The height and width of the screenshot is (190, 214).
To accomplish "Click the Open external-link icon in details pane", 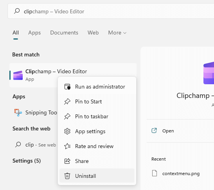I will [154, 130].
